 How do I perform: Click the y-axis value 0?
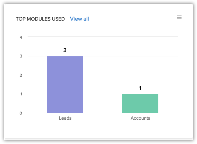pyautogui.click(x=21, y=113)
